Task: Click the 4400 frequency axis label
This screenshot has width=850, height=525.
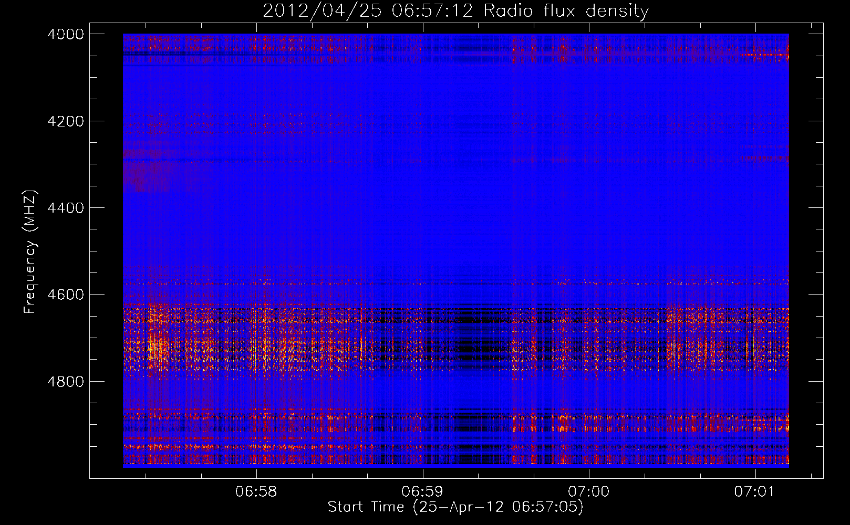Action: pos(66,208)
